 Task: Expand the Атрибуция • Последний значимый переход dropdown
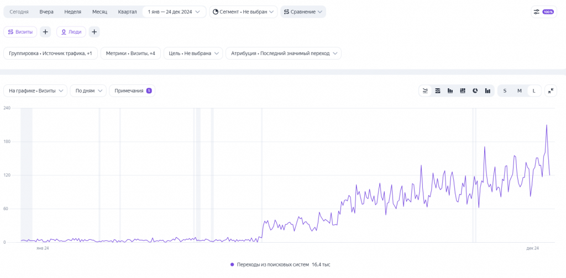click(284, 54)
